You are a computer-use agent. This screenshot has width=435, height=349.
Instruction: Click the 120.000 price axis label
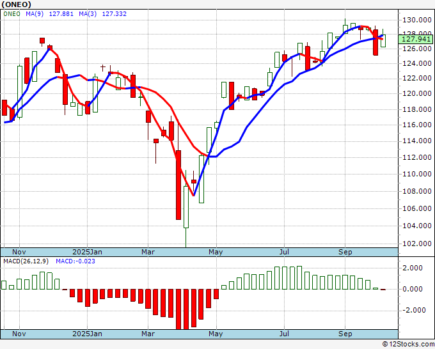click(417, 94)
